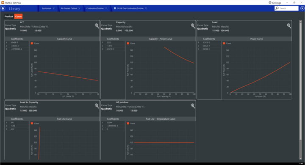Click the Power Curve chart title
Image resolution: width=305 pixels, height=165 pixels.
[x=257, y=39]
